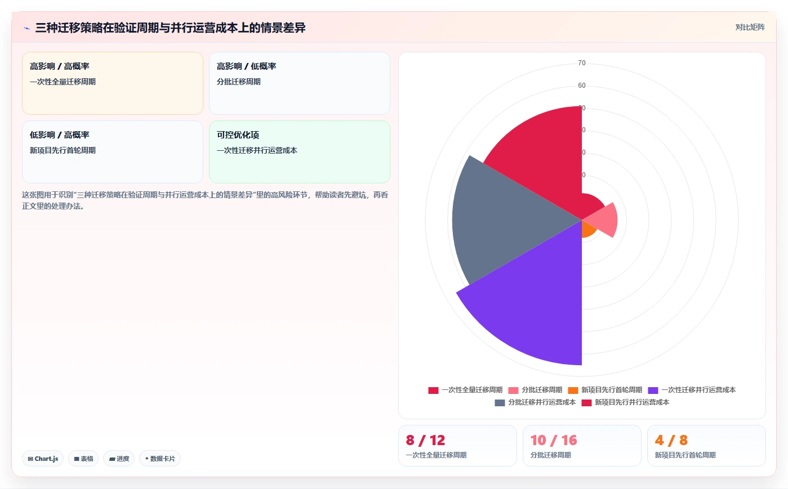Open the 10 / 16 分批迁移周期 stat card
The width and height of the screenshot is (788, 489).
pyautogui.click(x=582, y=446)
